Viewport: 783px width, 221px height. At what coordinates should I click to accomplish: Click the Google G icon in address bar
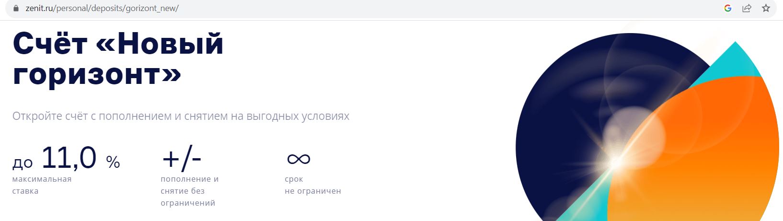[x=727, y=8]
